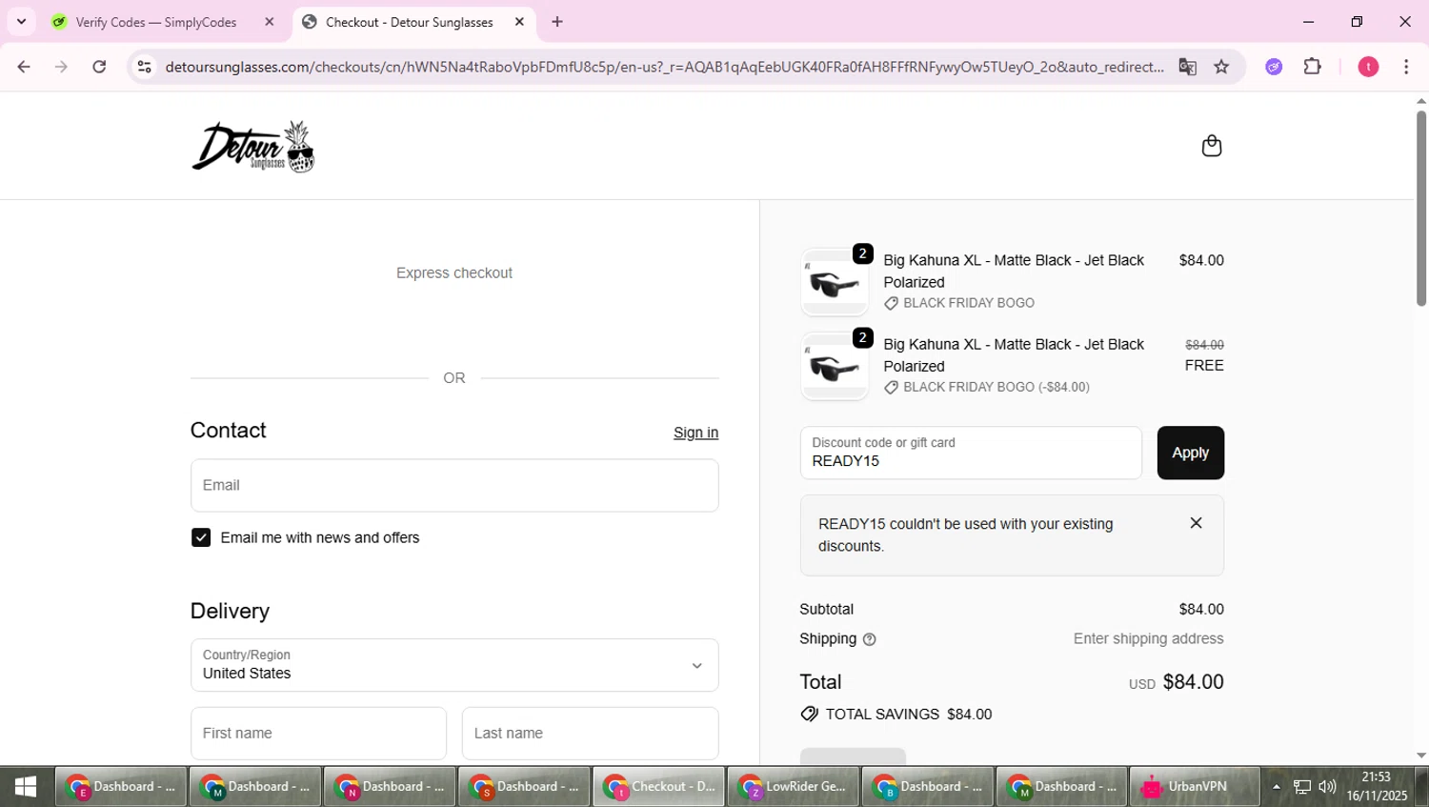
Task: Click the volume speaker tray icon
Action: click(1327, 787)
